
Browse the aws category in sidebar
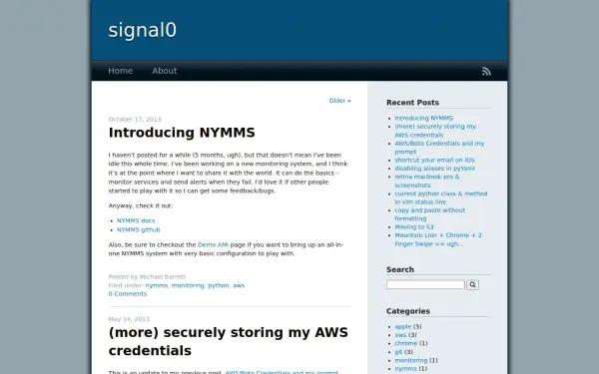[x=400, y=335]
